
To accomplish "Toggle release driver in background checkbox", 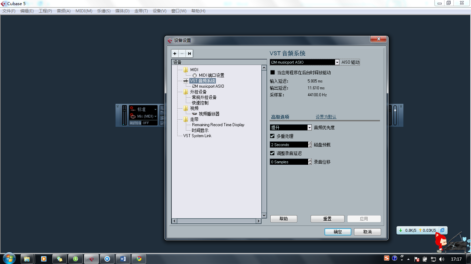I will (x=272, y=73).
